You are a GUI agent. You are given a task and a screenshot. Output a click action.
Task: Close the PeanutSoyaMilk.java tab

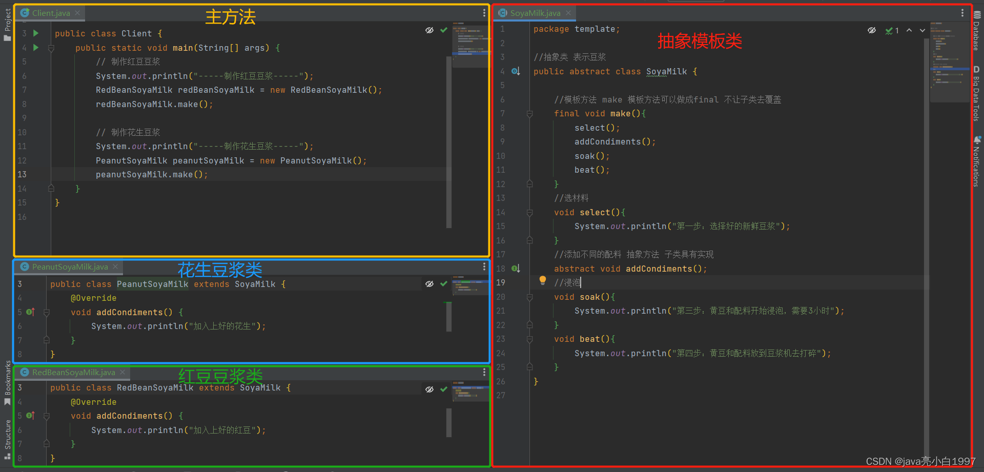(116, 266)
